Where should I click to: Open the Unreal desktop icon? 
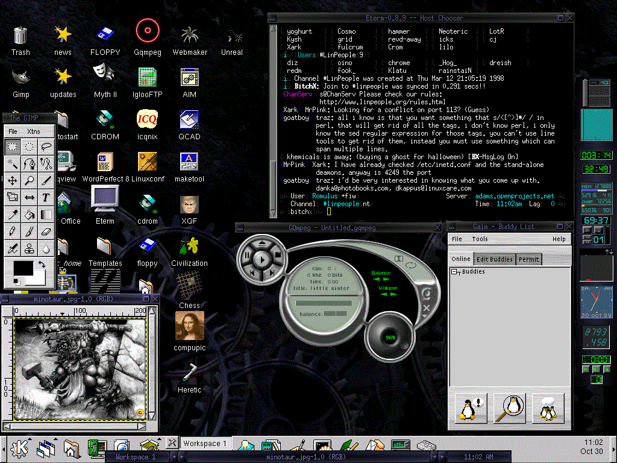[x=232, y=40]
